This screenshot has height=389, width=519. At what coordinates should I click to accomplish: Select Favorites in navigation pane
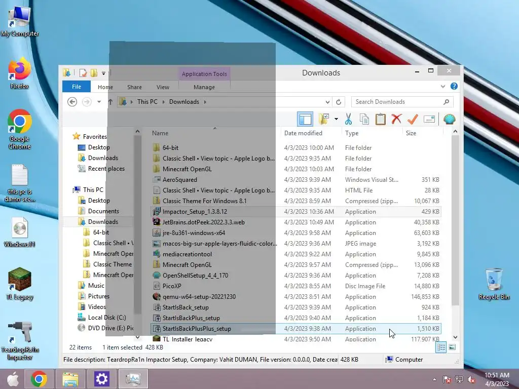coord(95,137)
